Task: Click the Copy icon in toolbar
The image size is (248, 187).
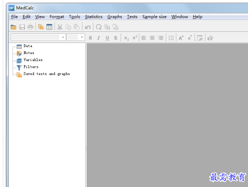Action: pyautogui.click(x=68, y=27)
